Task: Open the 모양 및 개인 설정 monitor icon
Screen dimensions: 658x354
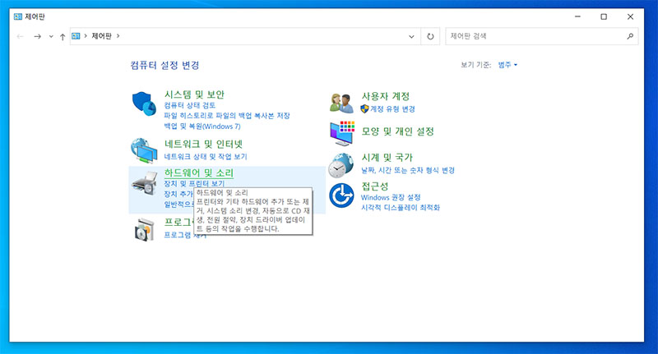Action: (x=342, y=133)
